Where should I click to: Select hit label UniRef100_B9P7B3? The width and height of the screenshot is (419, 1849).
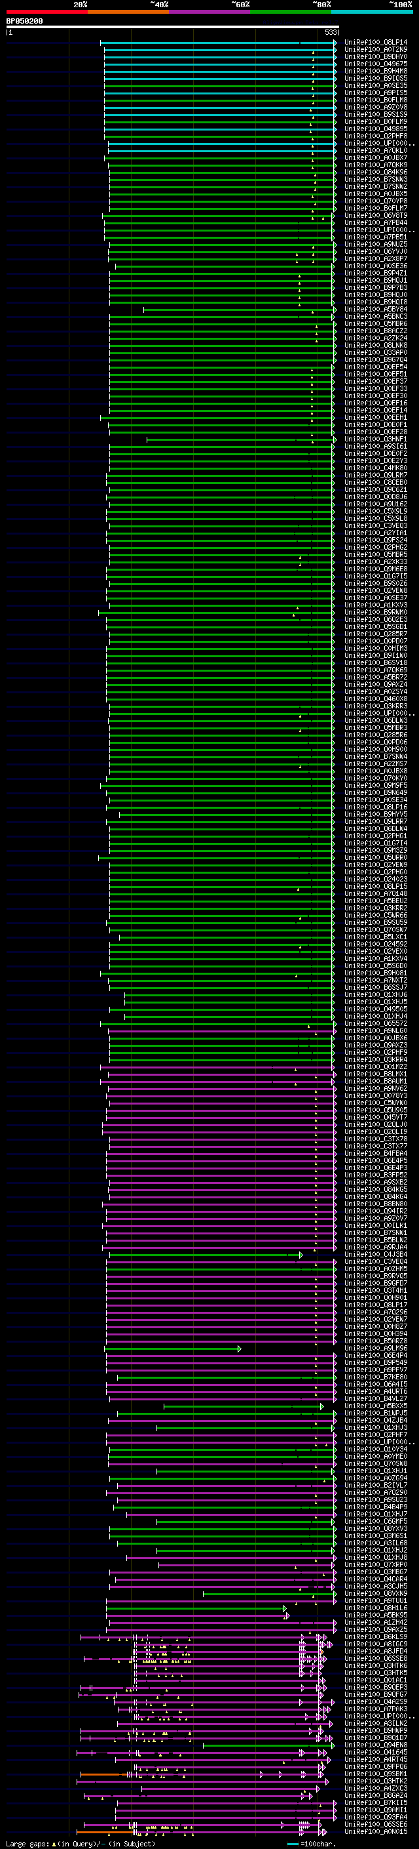(376, 288)
